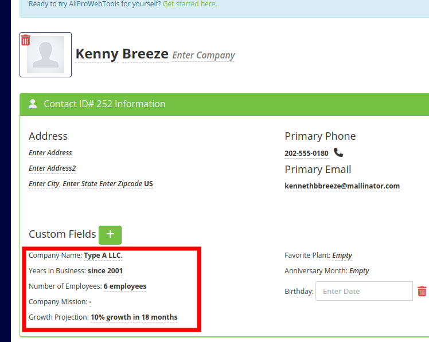Click Enter Address2 field
Image resolution: width=429 pixels, height=342 pixels.
point(52,168)
